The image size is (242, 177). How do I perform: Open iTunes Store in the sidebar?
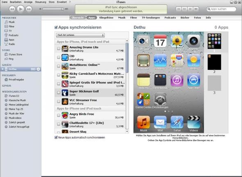(x=15, y=54)
